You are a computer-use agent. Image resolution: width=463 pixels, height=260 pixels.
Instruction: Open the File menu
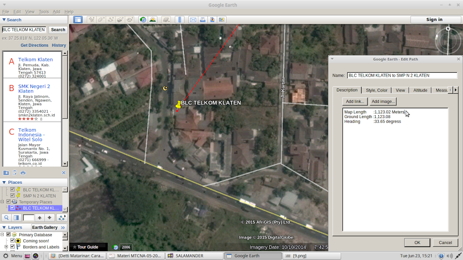point(6,12)
